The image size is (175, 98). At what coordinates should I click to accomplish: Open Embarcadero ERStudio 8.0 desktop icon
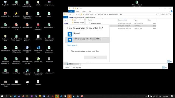click(x=27, y=15)
